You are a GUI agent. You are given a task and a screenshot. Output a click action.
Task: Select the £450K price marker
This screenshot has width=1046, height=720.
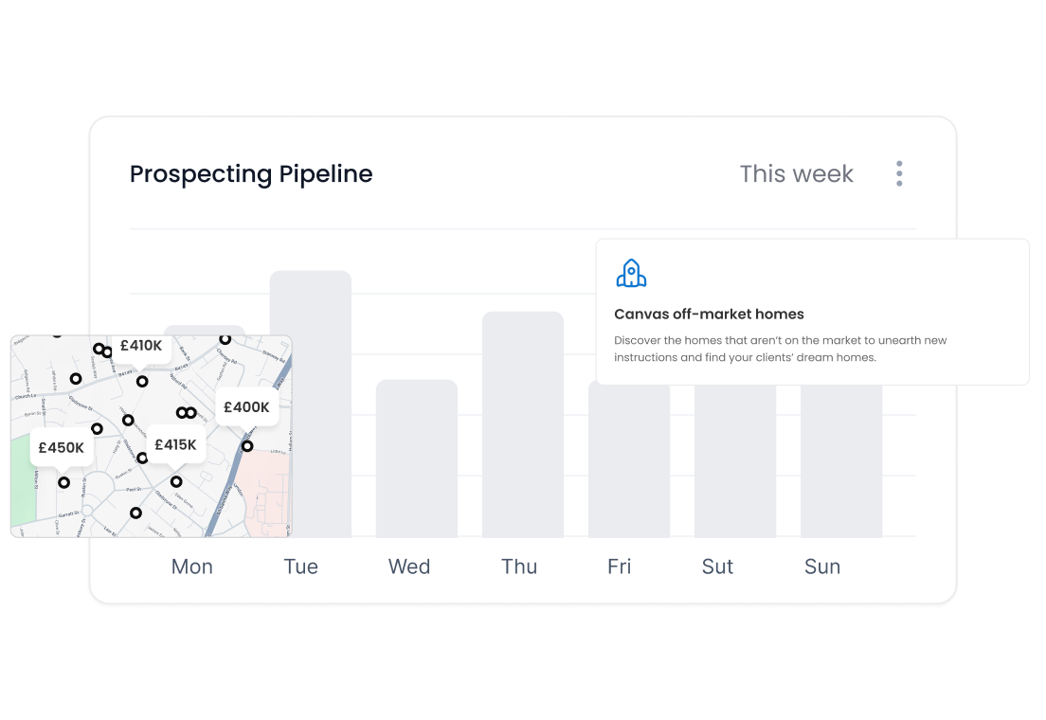coord(62,448)
